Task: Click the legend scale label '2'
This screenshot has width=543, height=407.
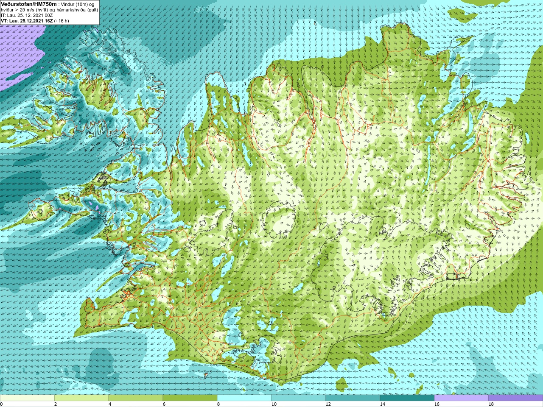Action: 56,404
